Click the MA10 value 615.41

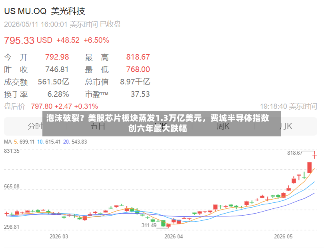53,142
